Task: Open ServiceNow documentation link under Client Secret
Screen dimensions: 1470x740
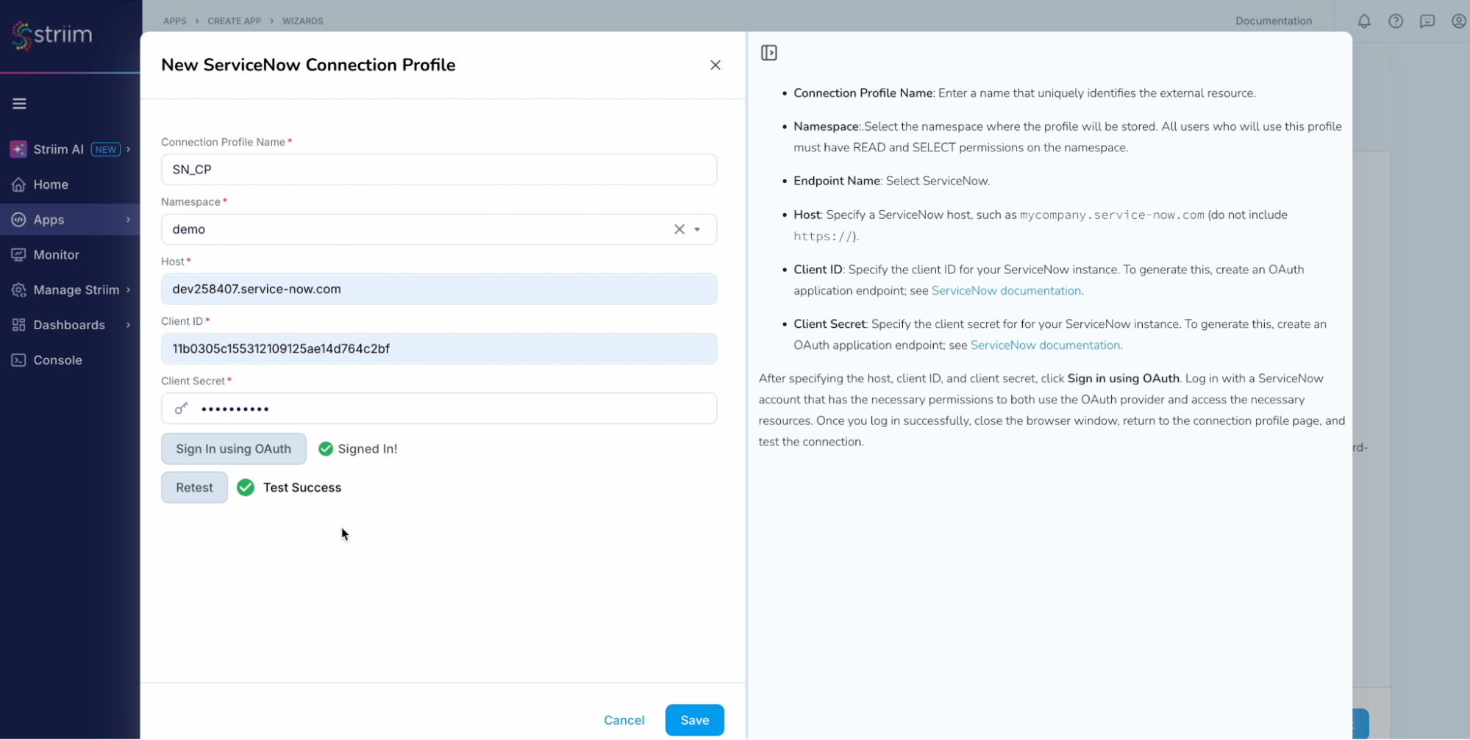Action: point(1045,345)
